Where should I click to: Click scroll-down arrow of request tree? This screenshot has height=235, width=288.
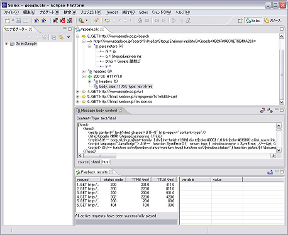point(282,102)
